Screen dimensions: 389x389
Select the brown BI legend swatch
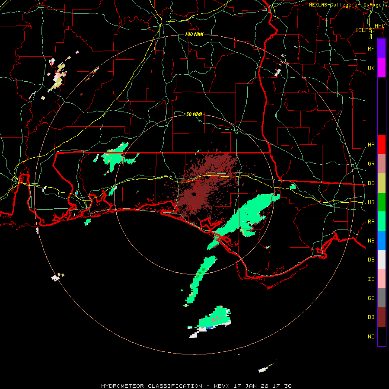click(382, 317)
